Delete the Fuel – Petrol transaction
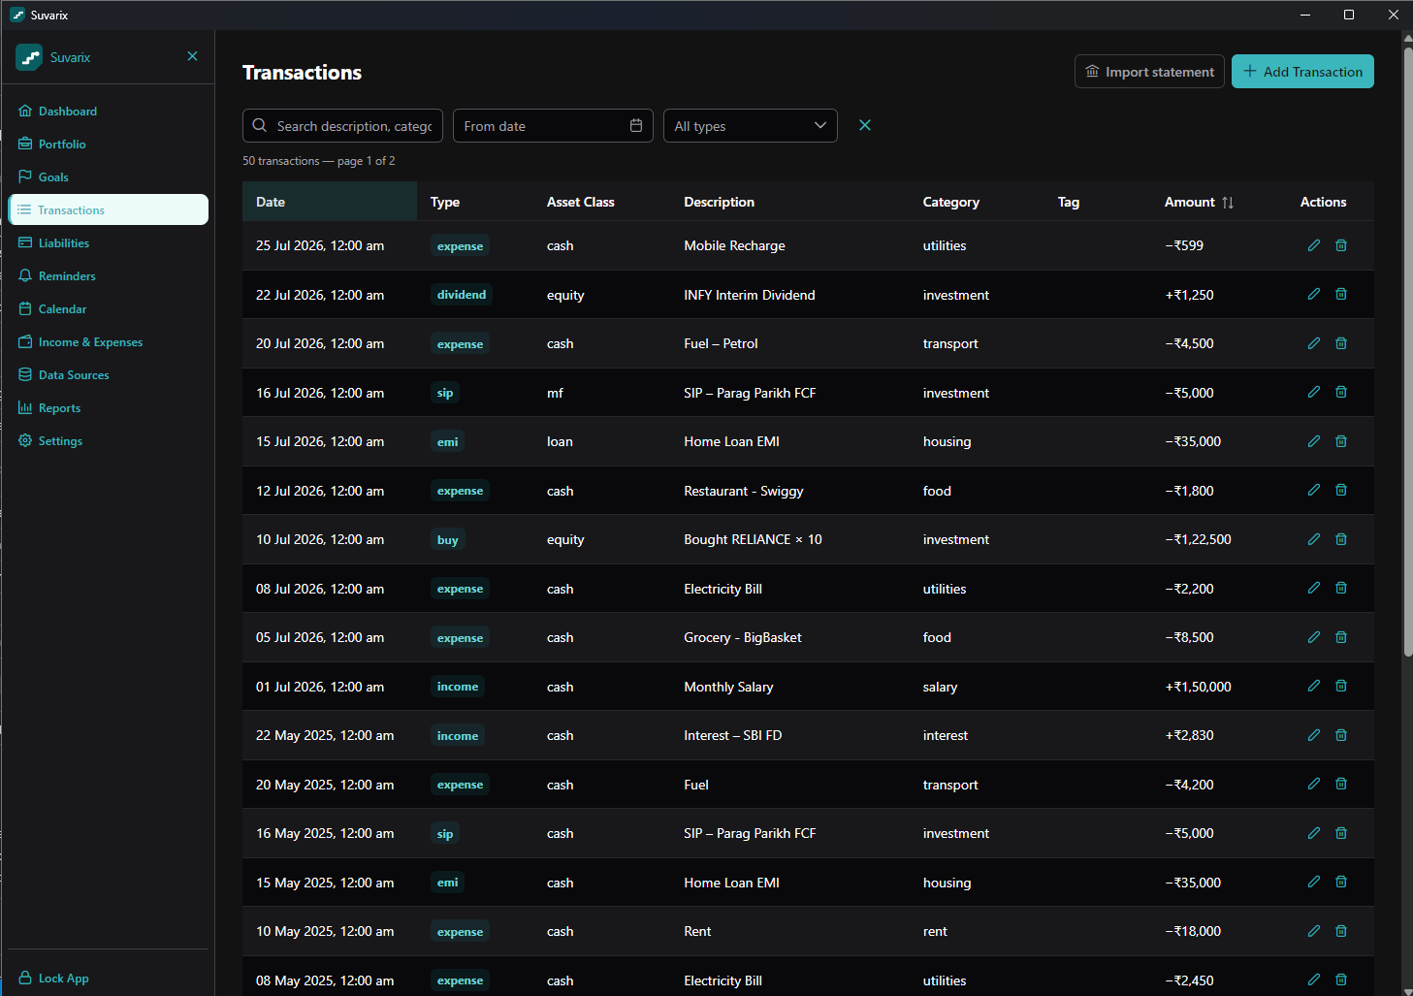This screenshot has height=996, width=1413. click(x=1341, y=343)
